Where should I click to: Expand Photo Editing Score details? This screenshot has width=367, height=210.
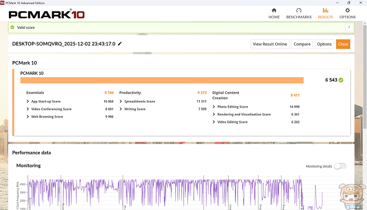pyautogui.click(x=214, y=107)
